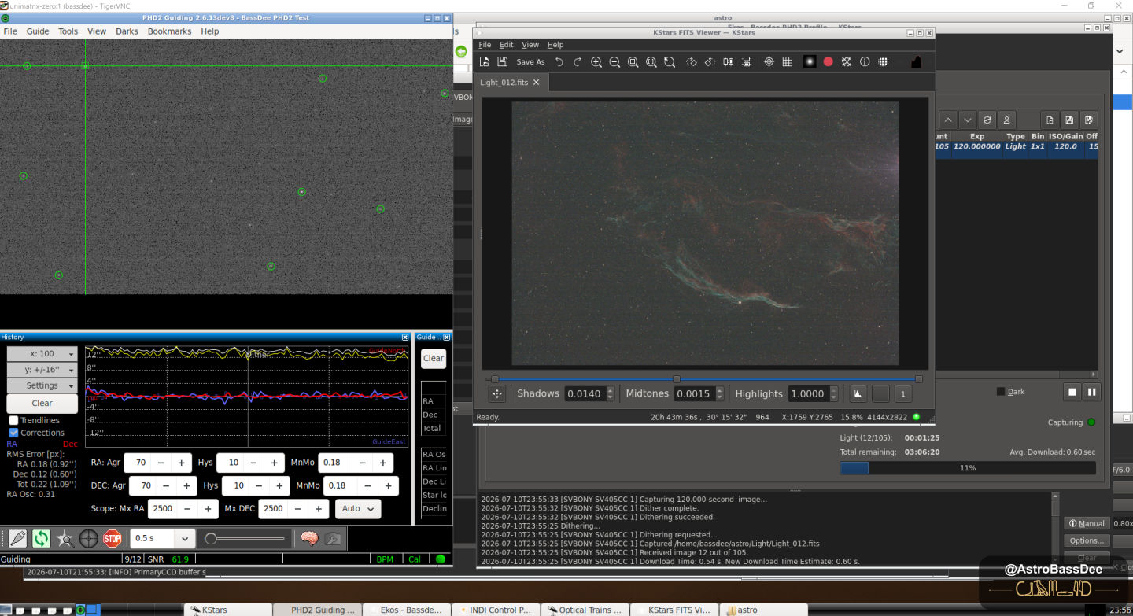Image resolution: width=1133 pixels, height=616 pixels.
Task: Click the green loop exposures icon in PHD2
Action: (x=41, y=538)
